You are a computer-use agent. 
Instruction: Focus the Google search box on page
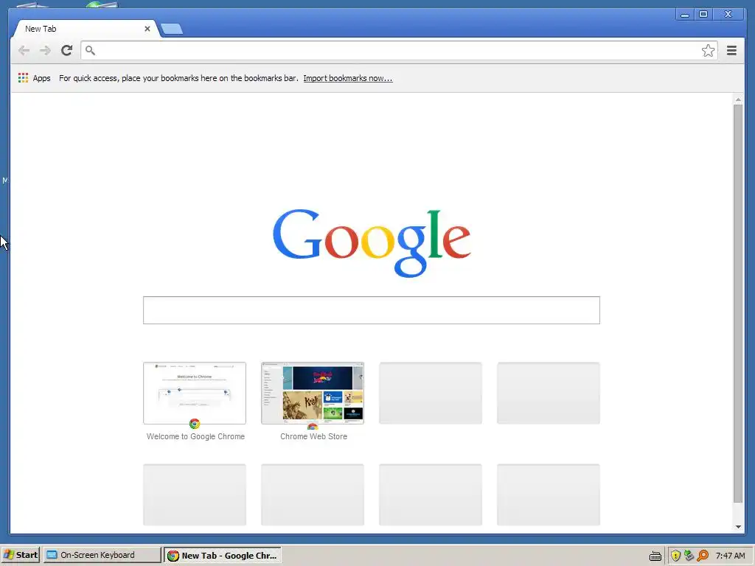372,310
